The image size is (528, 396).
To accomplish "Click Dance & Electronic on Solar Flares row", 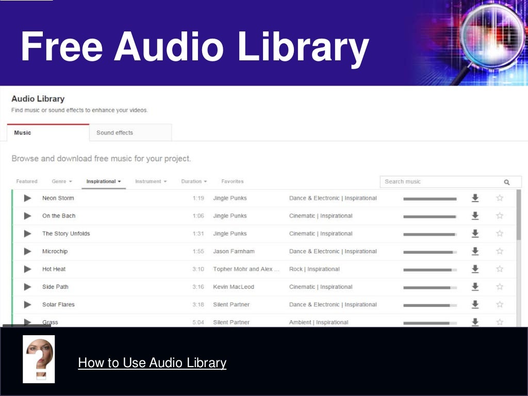I will (x=314, y=305).
